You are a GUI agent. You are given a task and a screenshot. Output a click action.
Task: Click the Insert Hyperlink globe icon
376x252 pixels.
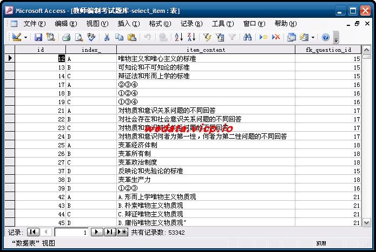point(163,37)
